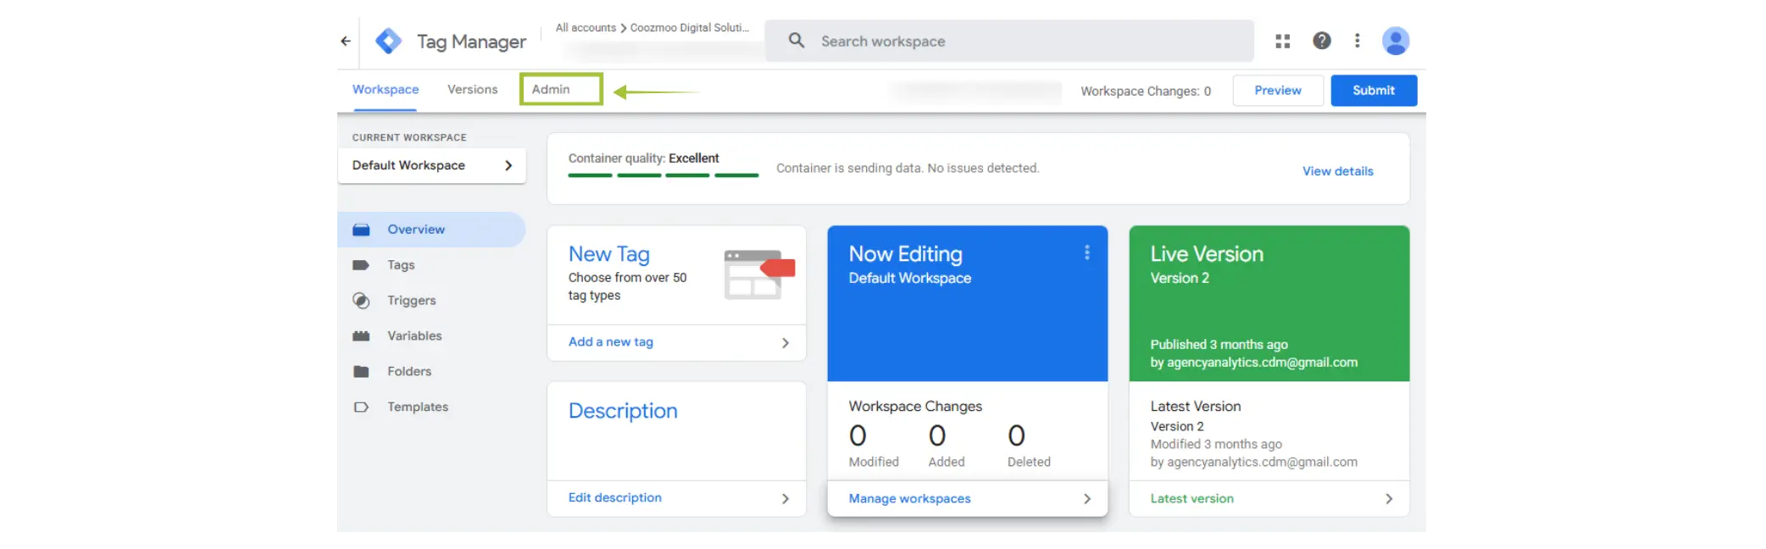1766x549 pixels.
Task: Switch to the Workspace tab
Action: [386, 90]
